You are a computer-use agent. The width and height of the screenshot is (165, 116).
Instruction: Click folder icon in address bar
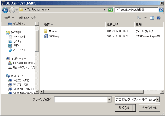click(21, 10)
